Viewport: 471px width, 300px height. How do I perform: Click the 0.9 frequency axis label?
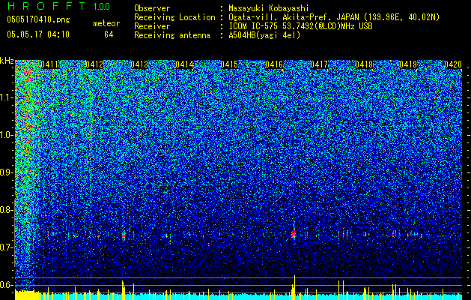pos(6,172)
